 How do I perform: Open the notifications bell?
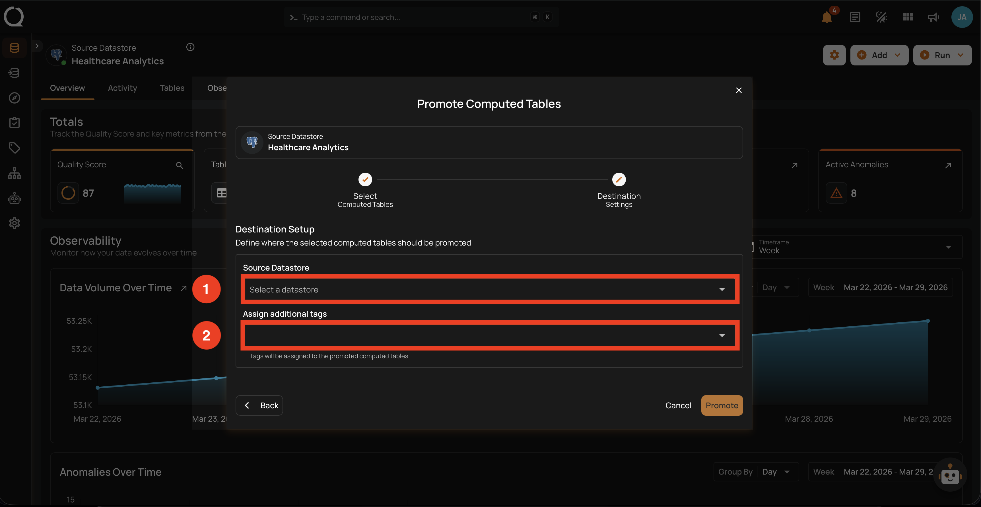click(x=827, y=17)
